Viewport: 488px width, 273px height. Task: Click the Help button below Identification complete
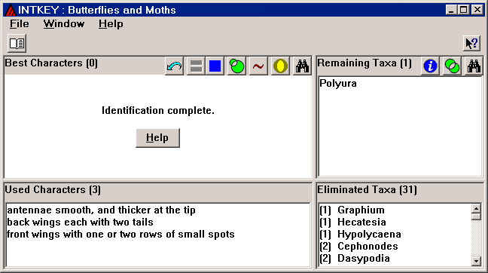click(x=158, y=138)
